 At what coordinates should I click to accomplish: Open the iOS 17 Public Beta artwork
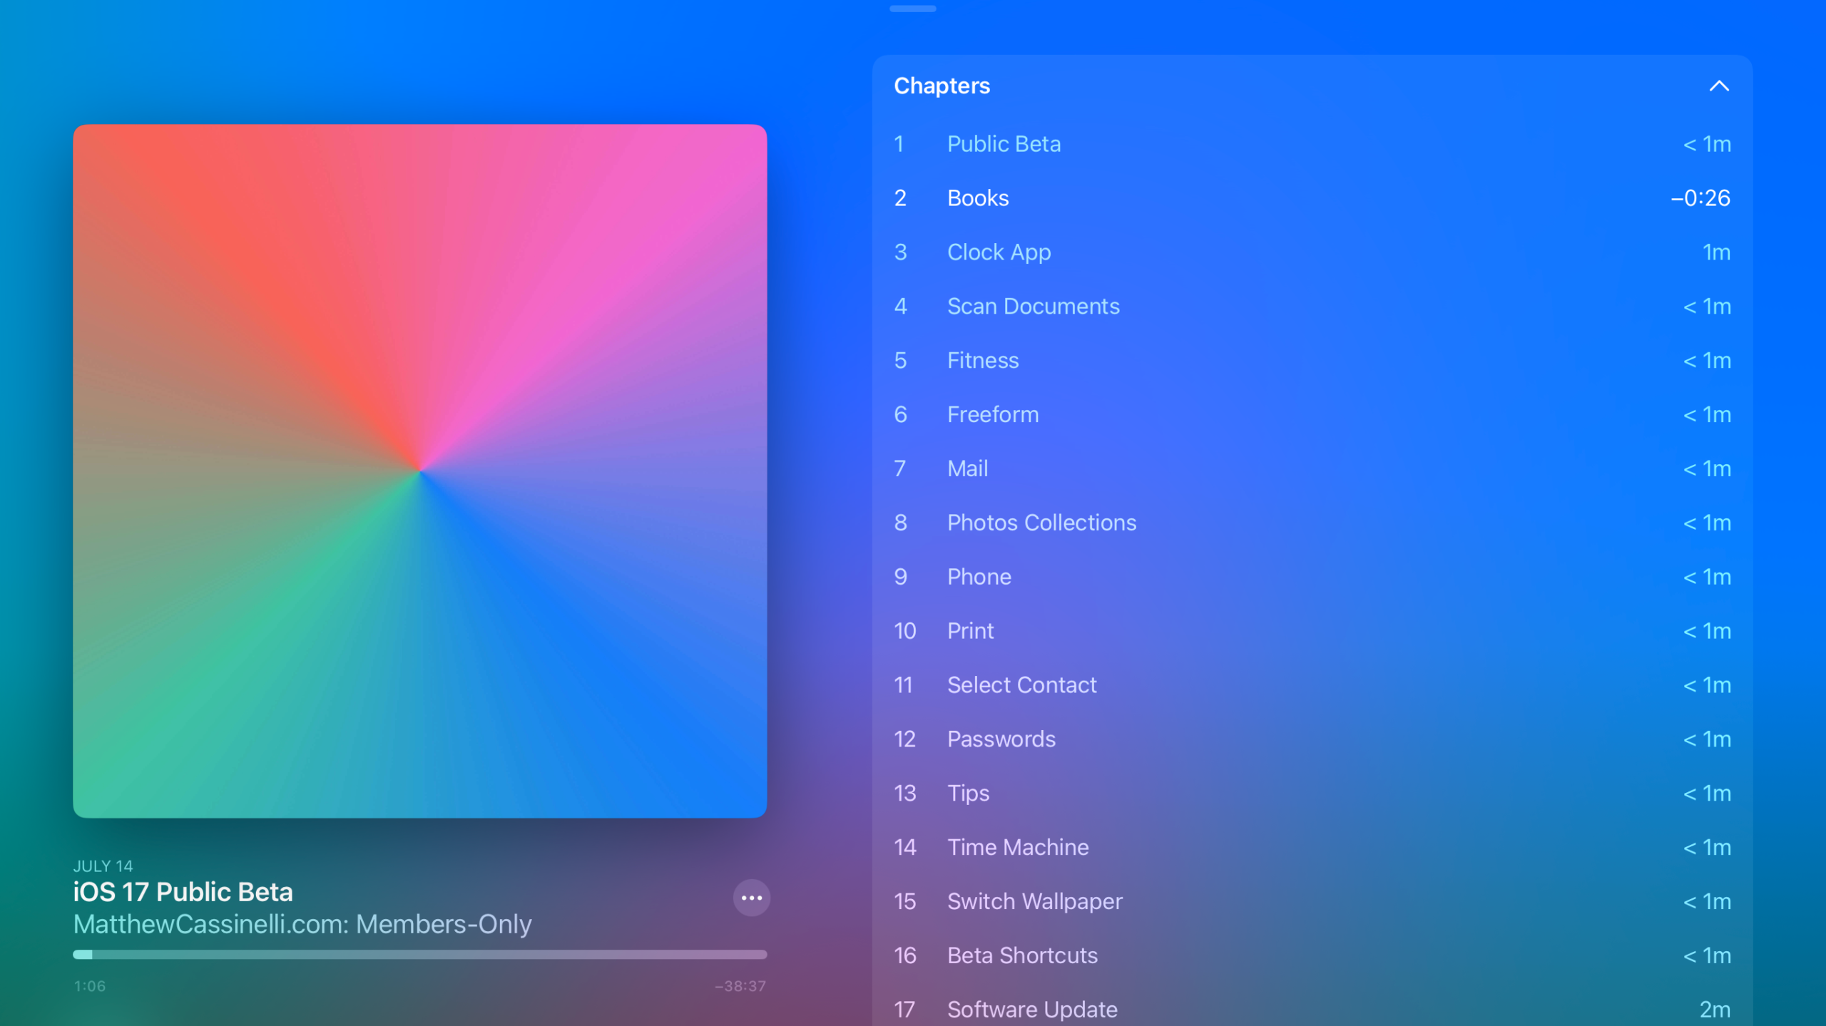click(419, 471)
